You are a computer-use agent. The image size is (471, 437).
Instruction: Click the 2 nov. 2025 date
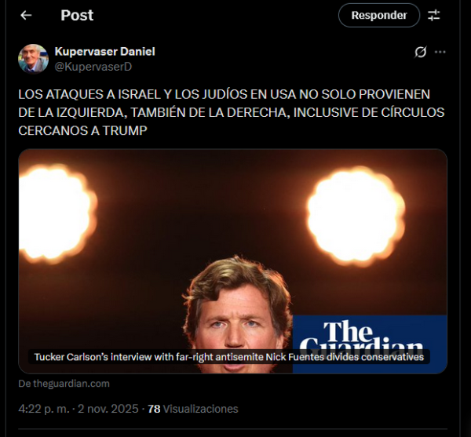108,409
